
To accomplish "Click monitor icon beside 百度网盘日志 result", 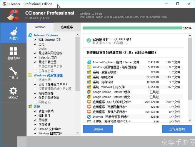I will pyautogui.click(x=89, y=107).
